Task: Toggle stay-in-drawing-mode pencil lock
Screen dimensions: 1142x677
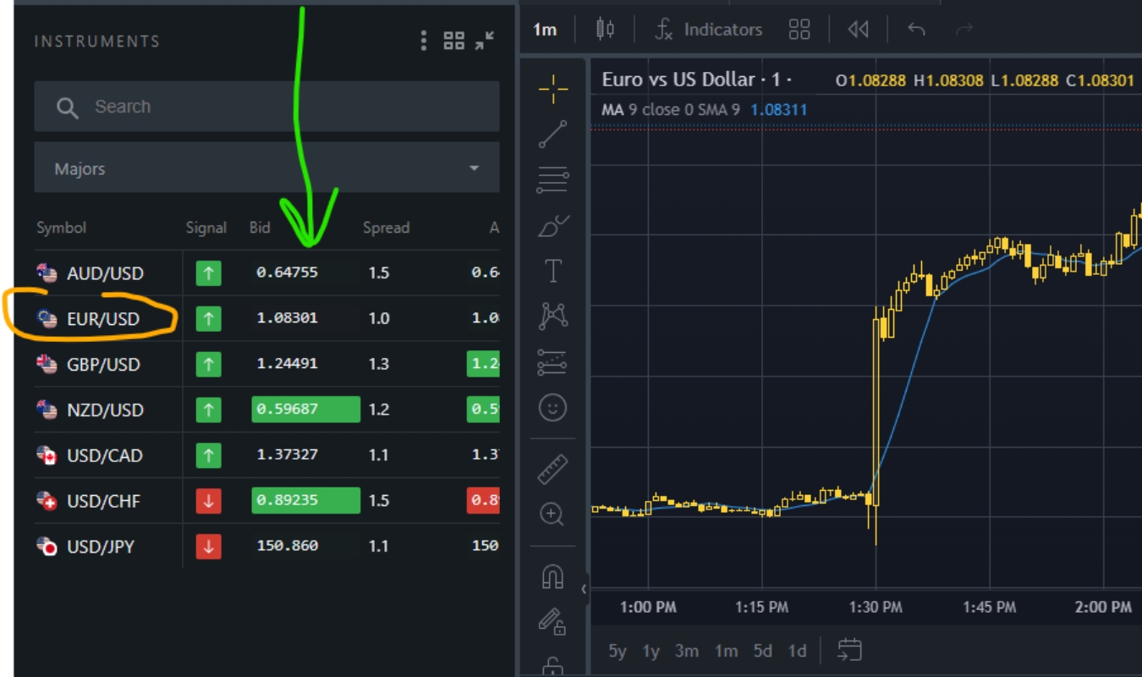Action: [x=552, y=622]
